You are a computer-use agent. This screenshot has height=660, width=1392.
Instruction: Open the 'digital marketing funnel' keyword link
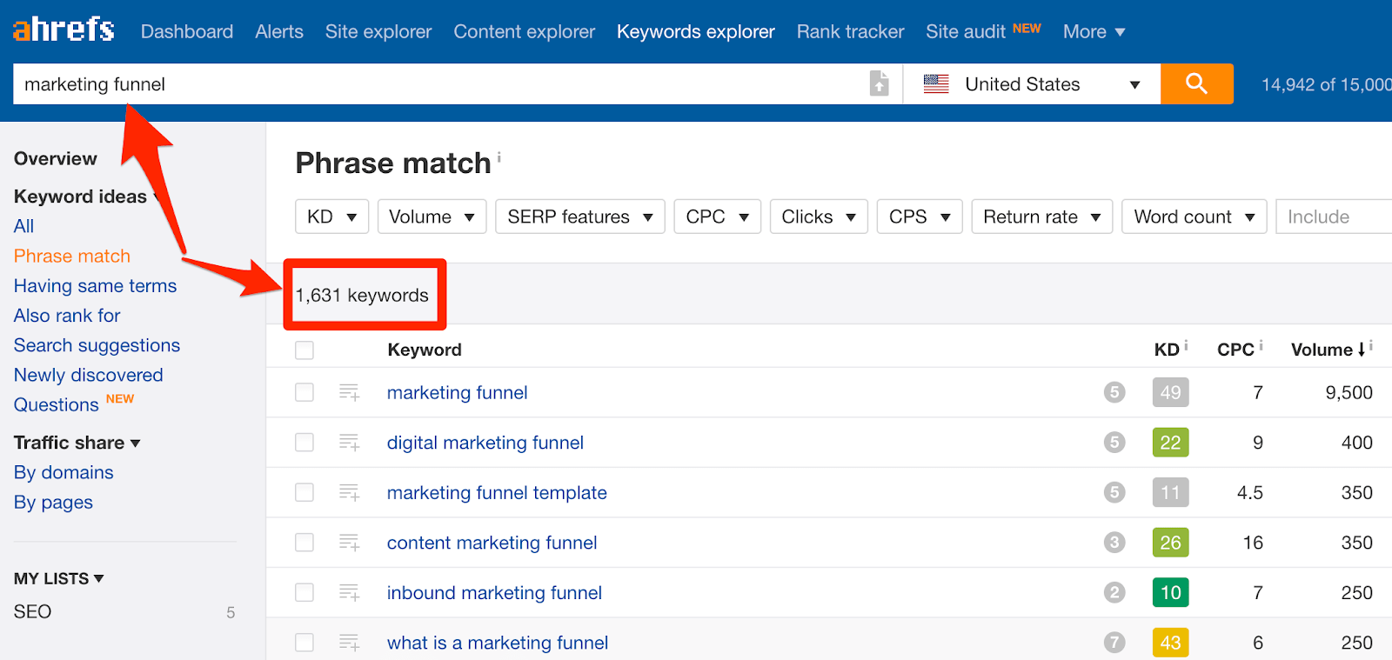tap(485, 443)
